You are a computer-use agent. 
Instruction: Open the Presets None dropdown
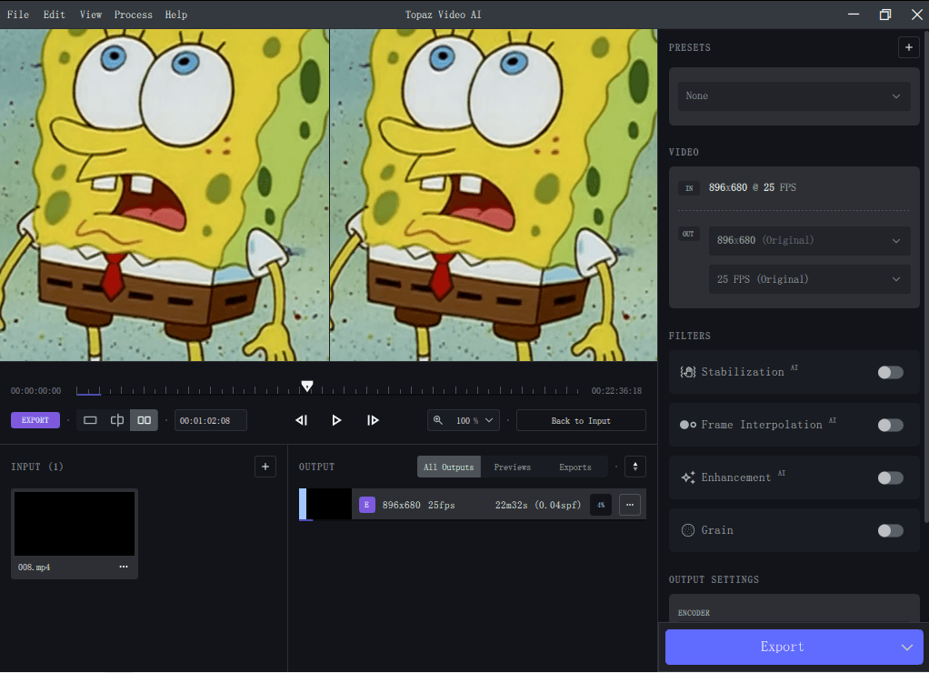pos(794,96)
